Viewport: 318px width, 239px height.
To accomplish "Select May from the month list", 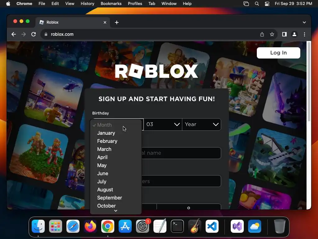I will point(116,166).
